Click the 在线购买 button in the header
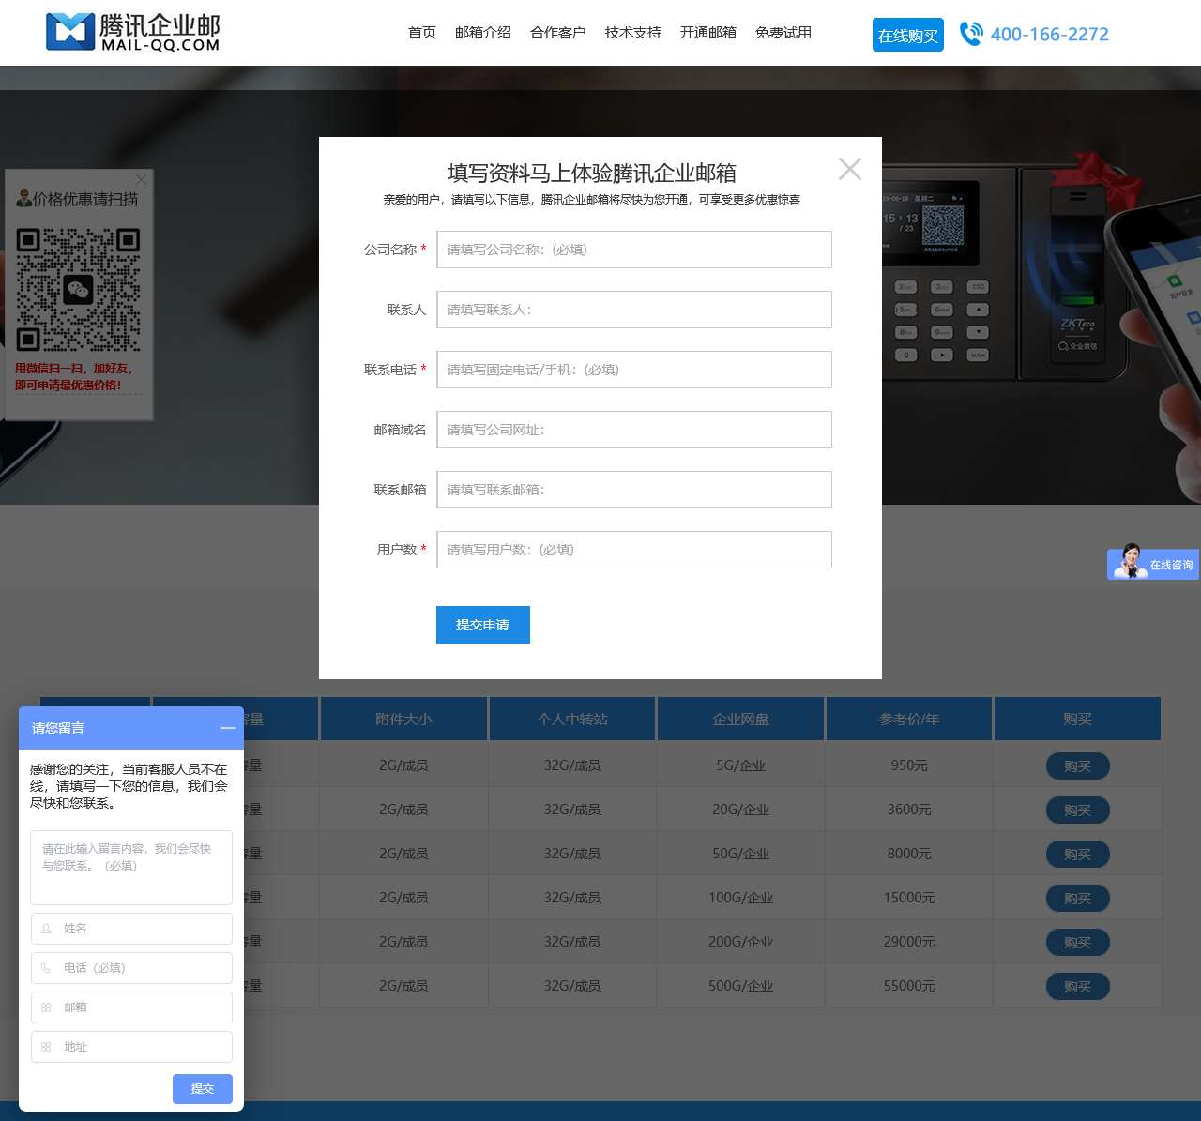The image size is (1201, 1121). [907, 35]
